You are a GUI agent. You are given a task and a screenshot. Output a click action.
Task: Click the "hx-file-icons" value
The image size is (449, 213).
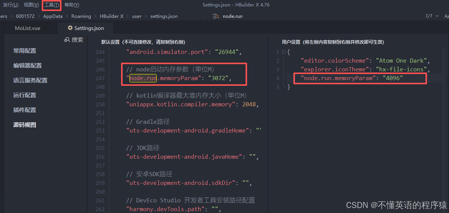pos(402,69)
